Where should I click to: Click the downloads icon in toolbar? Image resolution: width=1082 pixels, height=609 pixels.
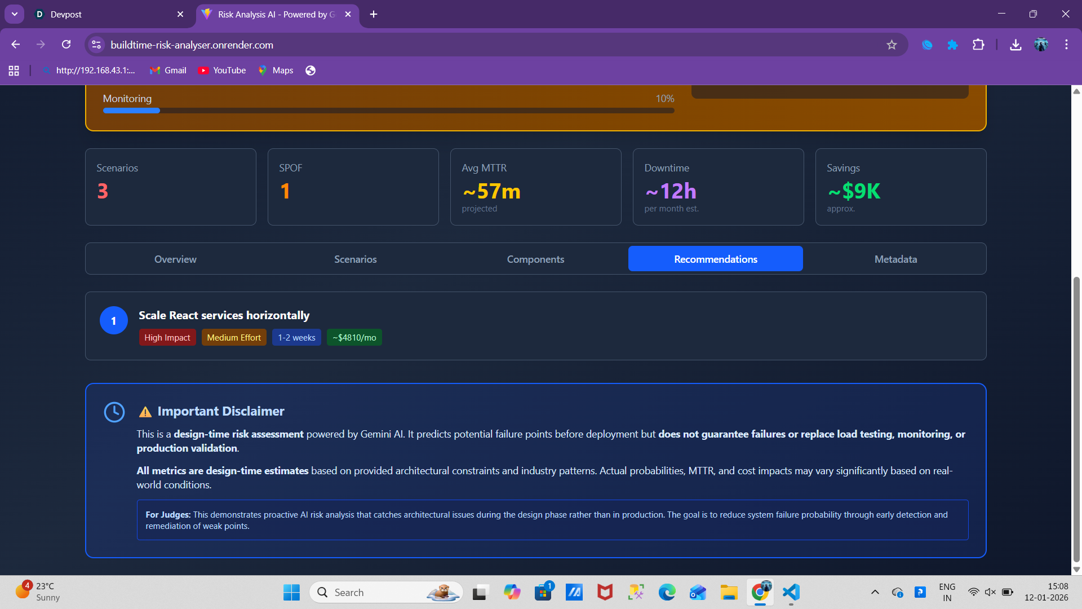click(1016, 45)
